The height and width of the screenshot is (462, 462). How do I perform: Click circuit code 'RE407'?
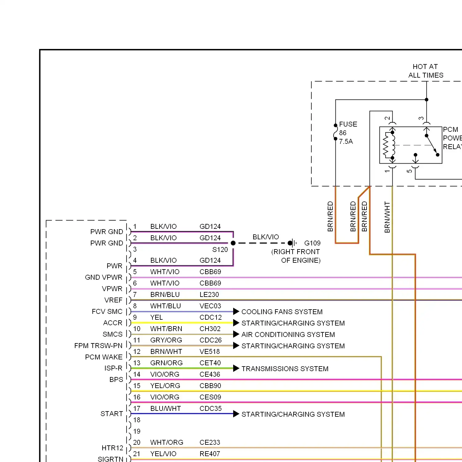210,454
